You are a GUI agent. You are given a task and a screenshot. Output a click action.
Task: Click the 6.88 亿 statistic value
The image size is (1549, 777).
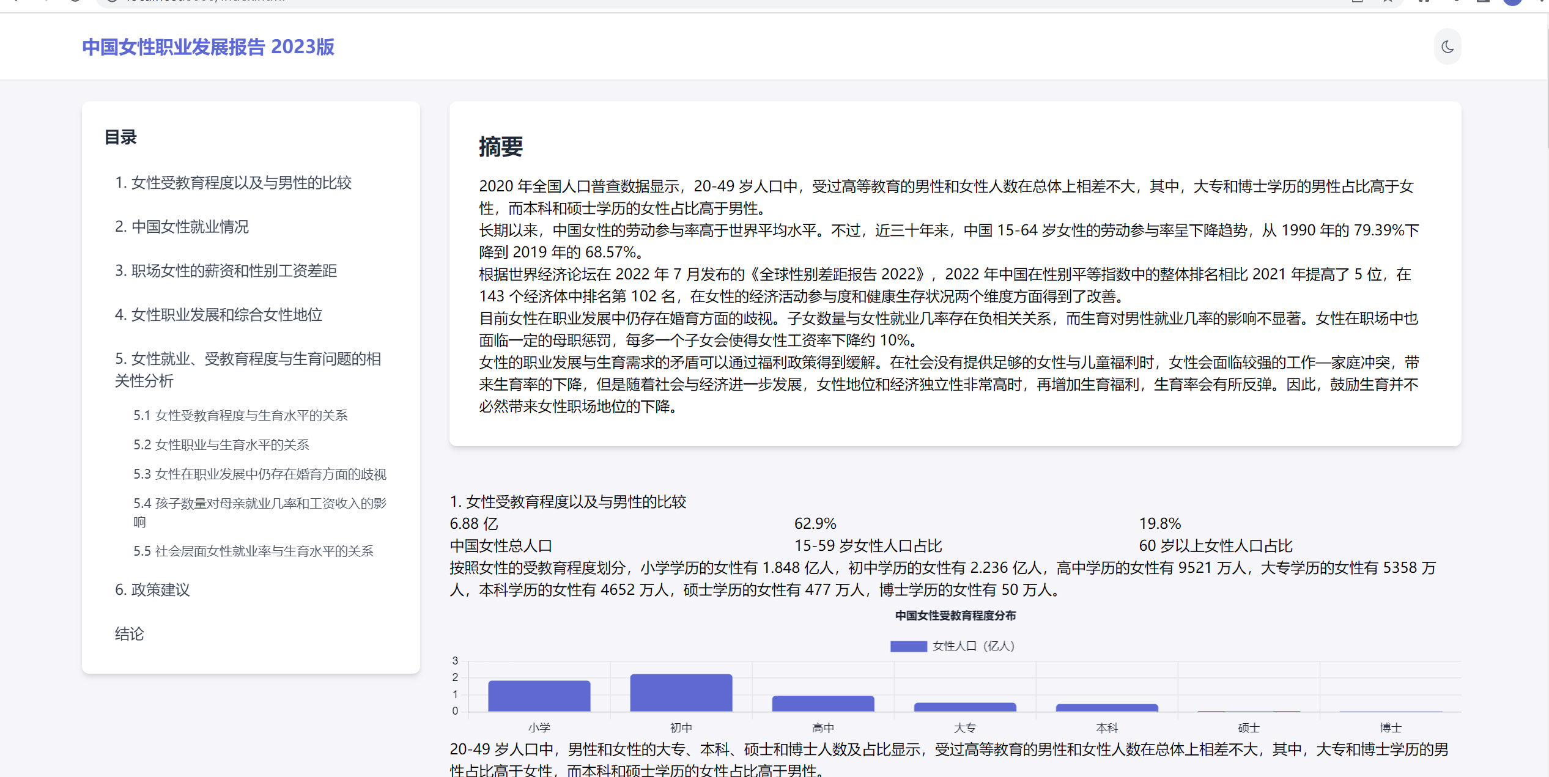pyautogui.click(x=474, y=524)
